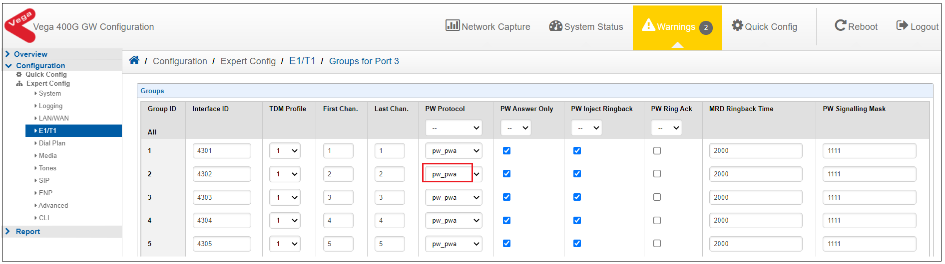
Task: Open the SIP sidebar item
Action: click(44, 180)
